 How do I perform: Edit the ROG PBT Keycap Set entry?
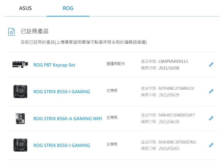click(x=211, y=65)
